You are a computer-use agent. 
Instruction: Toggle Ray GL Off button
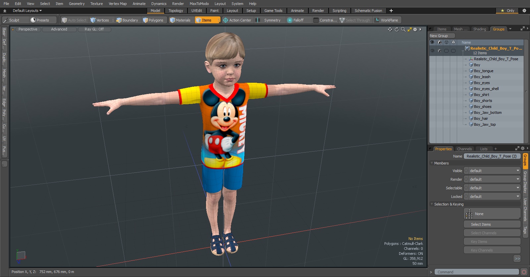(94, 29)
